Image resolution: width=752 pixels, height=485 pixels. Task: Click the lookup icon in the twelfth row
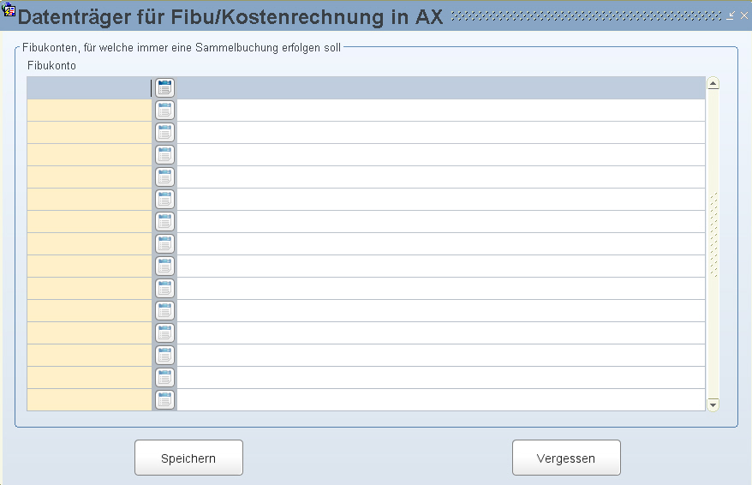(164, 333)
